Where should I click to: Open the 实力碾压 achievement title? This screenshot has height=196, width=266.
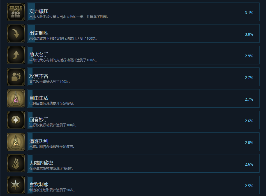click(x=39, y=12)
